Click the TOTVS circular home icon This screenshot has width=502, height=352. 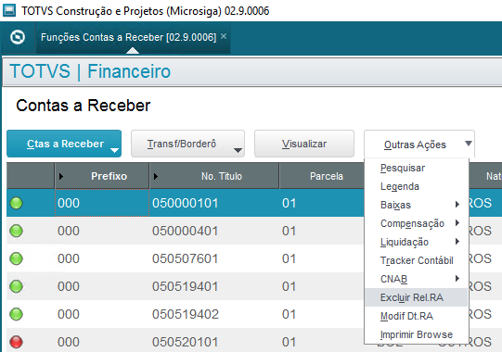(18, 37)
